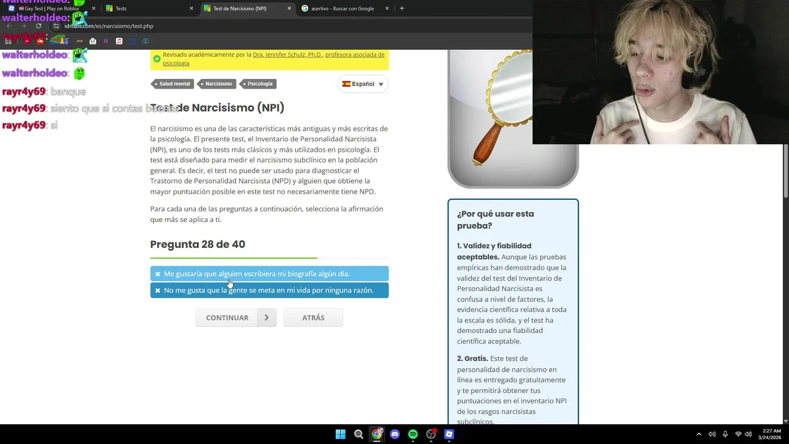The image size is (789, 444).
Task: Click the question progress bar
Action: coord(269,258)
